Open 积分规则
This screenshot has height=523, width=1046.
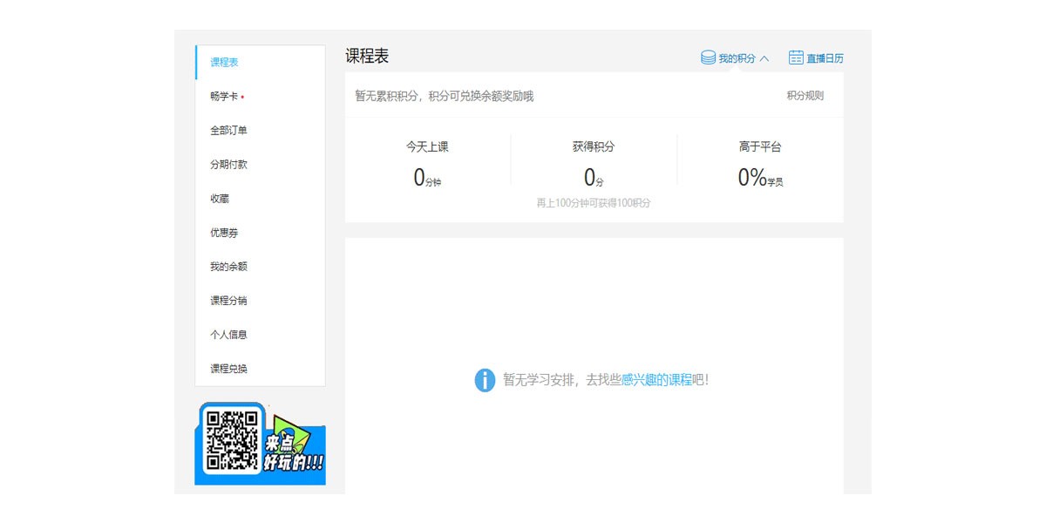pos(805,96)
